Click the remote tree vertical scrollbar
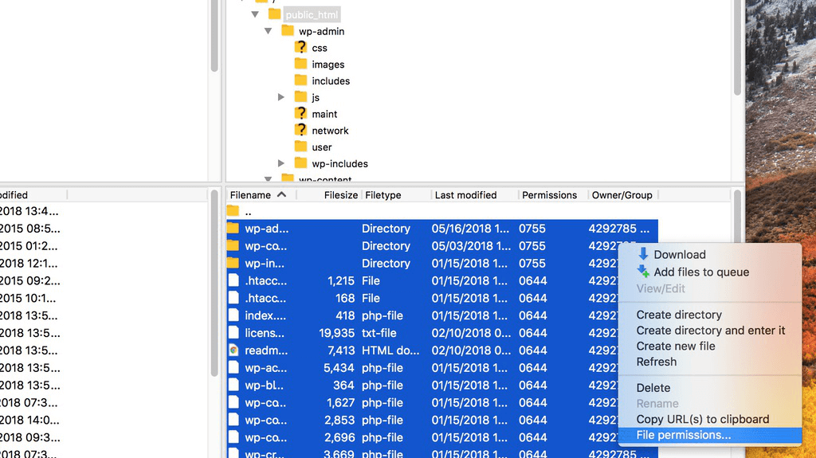Viewport: 816px width, 458px height. point(737,48)
